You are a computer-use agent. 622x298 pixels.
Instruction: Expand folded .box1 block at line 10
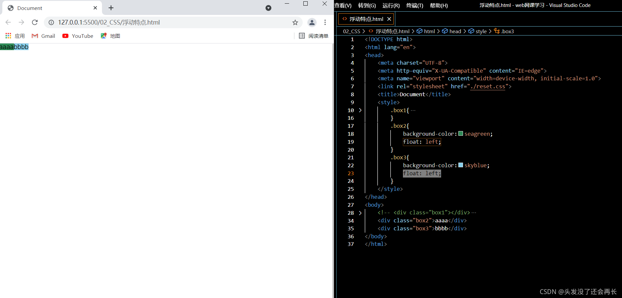coord(360,110)
